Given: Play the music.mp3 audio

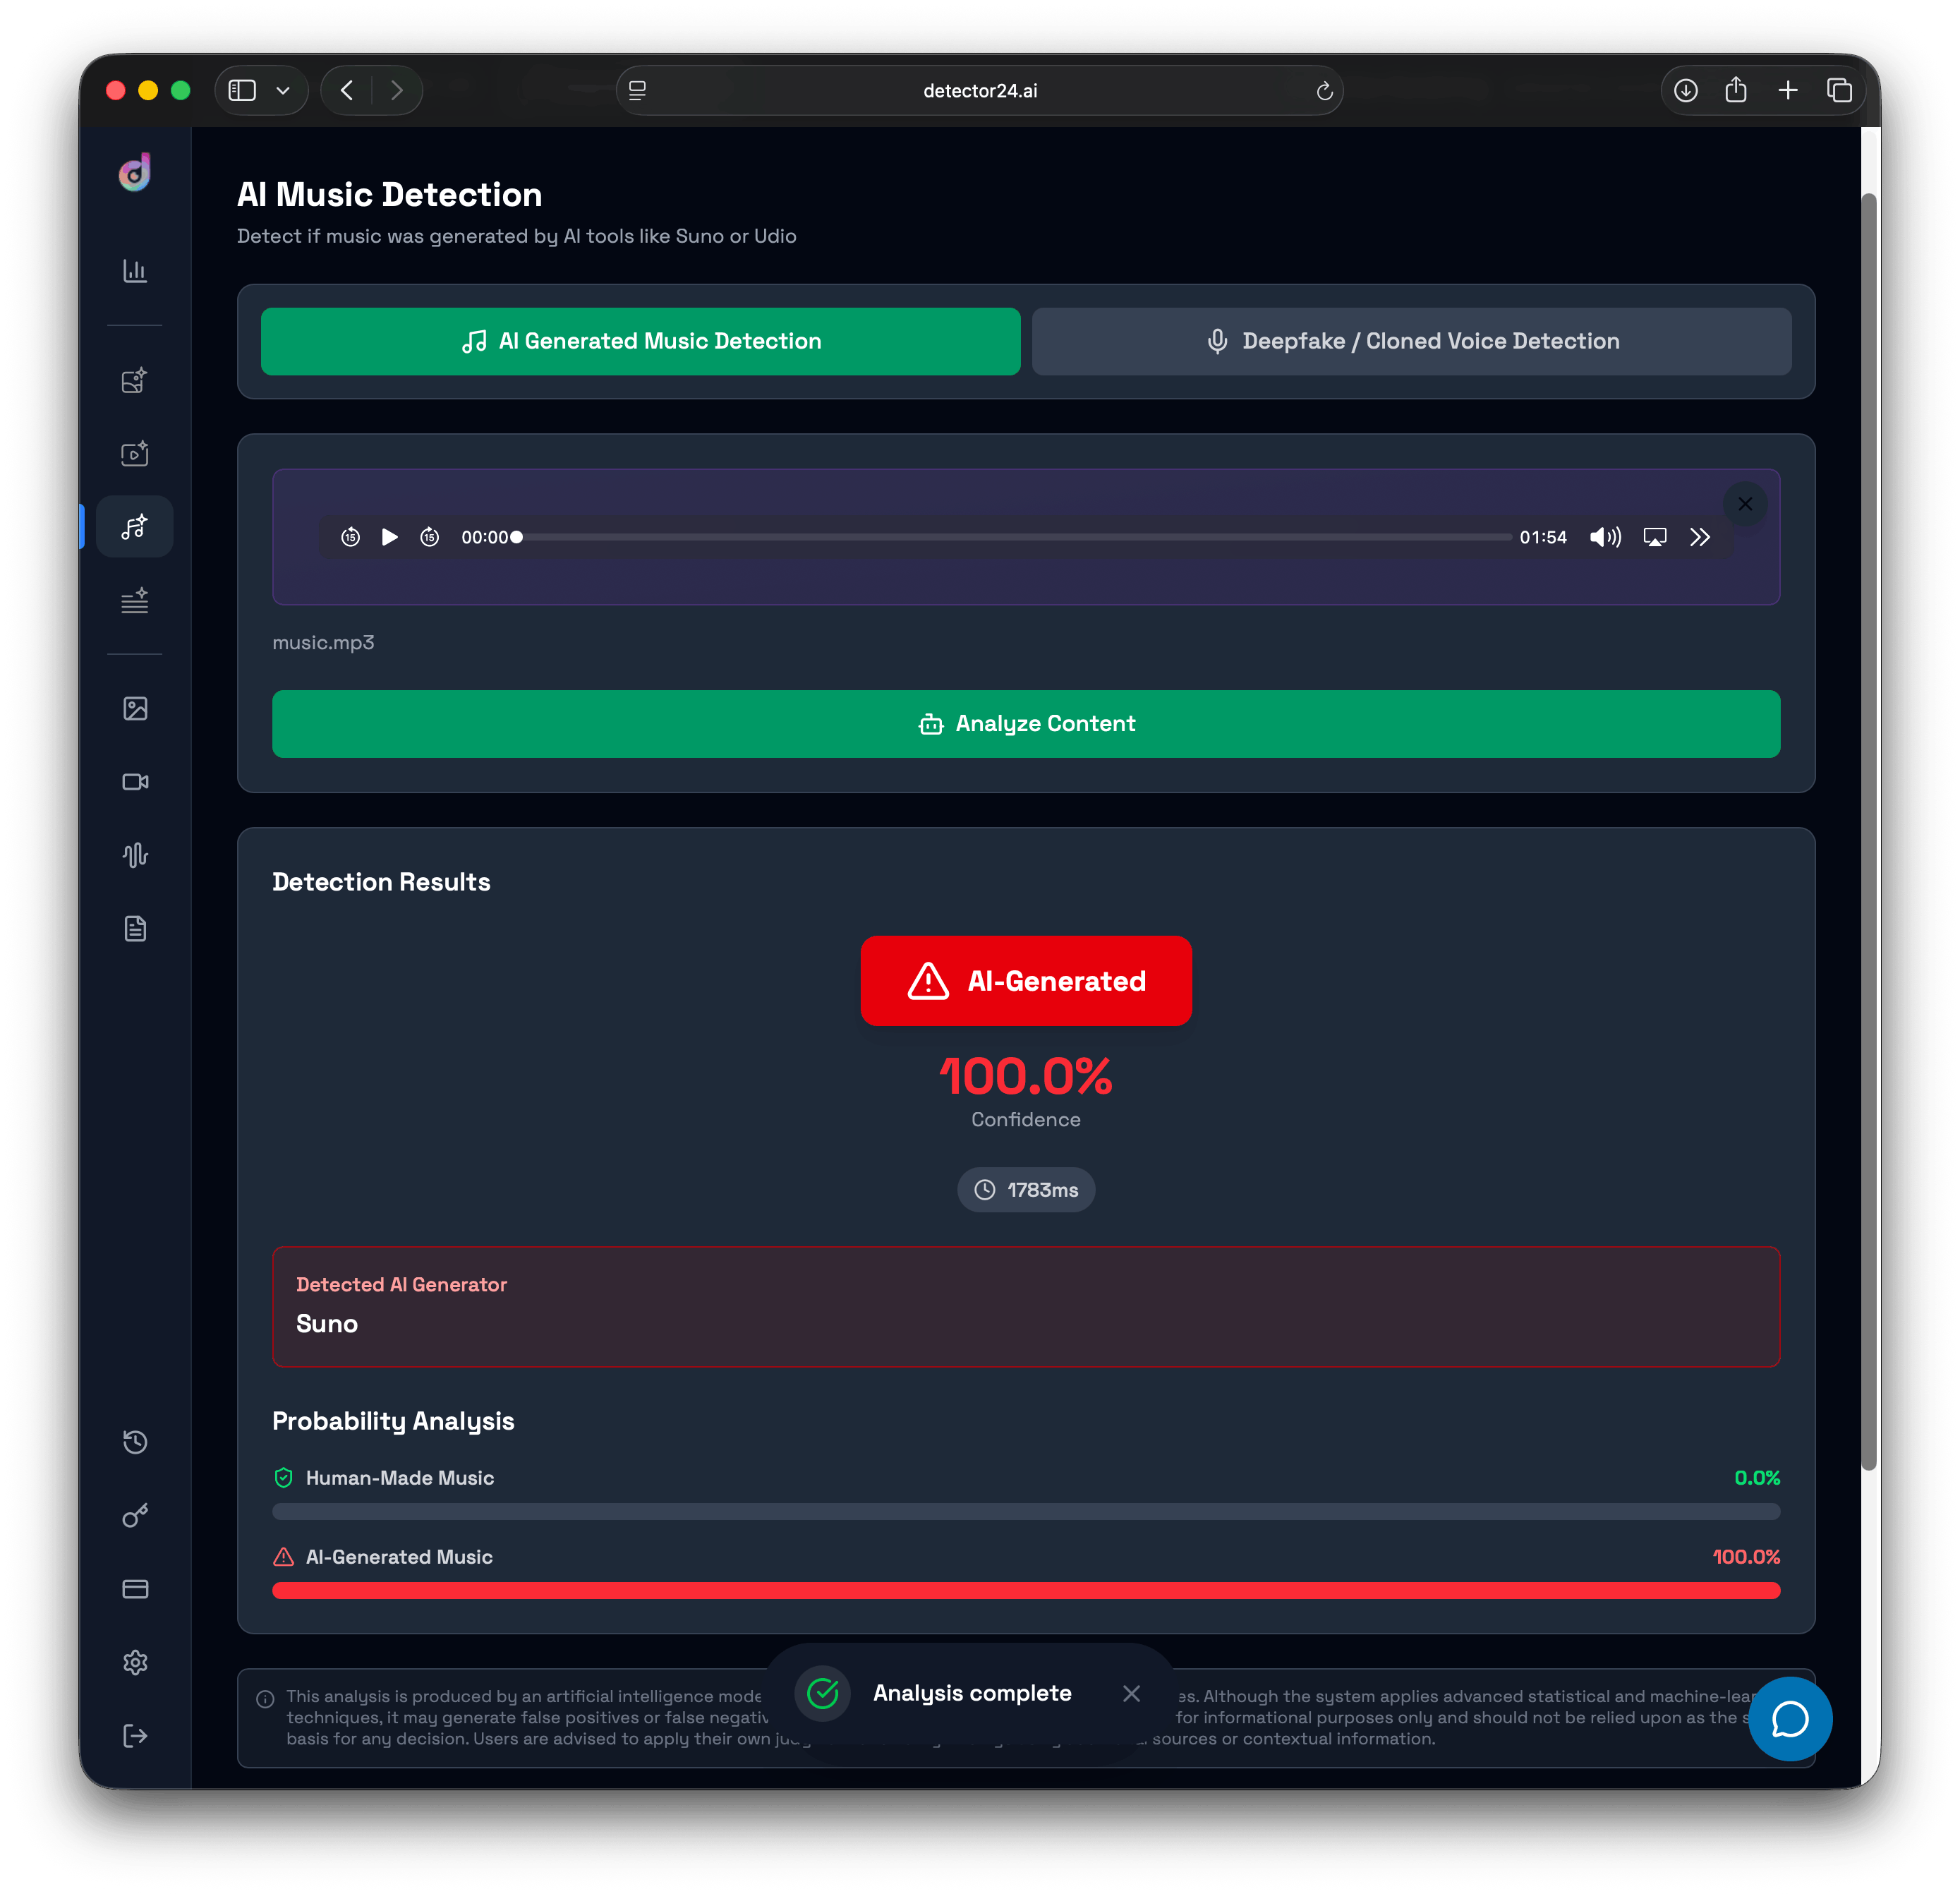Looking at the screenshot, I should [389, 537].
